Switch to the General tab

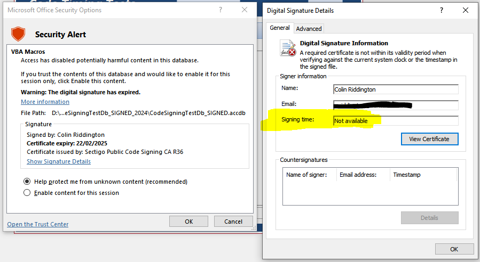point(279,28)
